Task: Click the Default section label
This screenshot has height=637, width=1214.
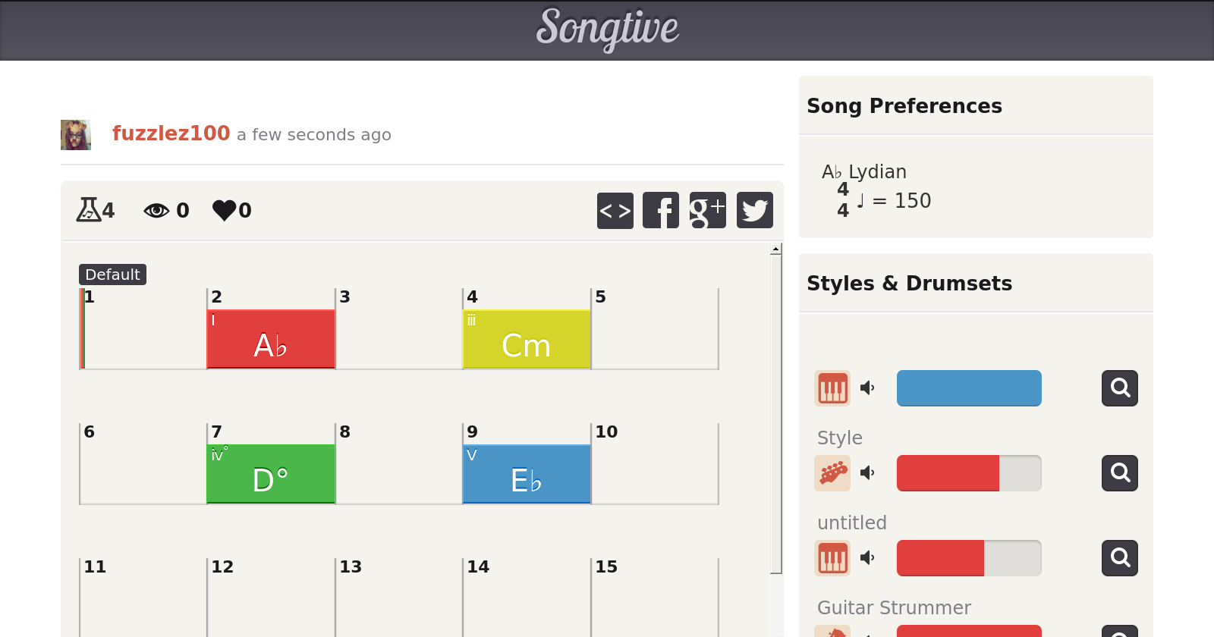Action: (x=112, y=275)
